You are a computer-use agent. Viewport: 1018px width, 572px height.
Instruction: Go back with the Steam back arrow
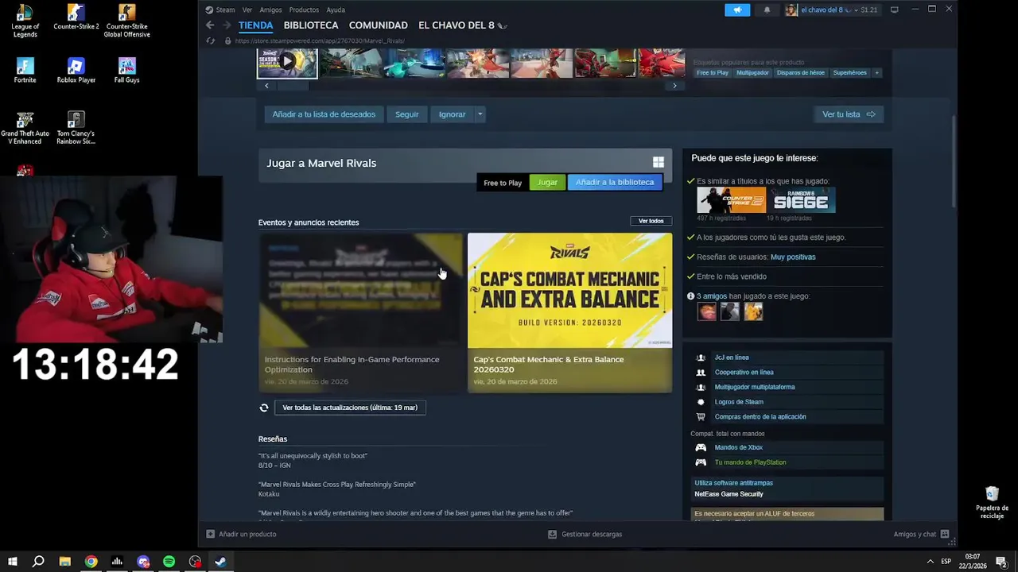(210, 25)
